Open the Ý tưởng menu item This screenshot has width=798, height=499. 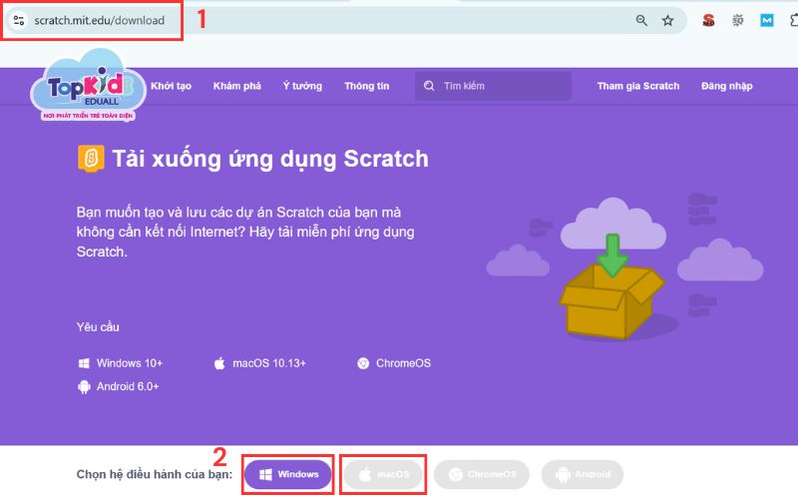[302, 86]
